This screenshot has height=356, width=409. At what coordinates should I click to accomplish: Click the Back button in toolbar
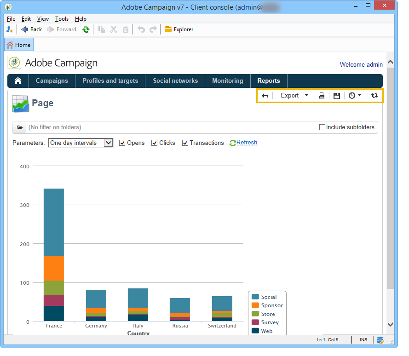click(x=31, y=29)
